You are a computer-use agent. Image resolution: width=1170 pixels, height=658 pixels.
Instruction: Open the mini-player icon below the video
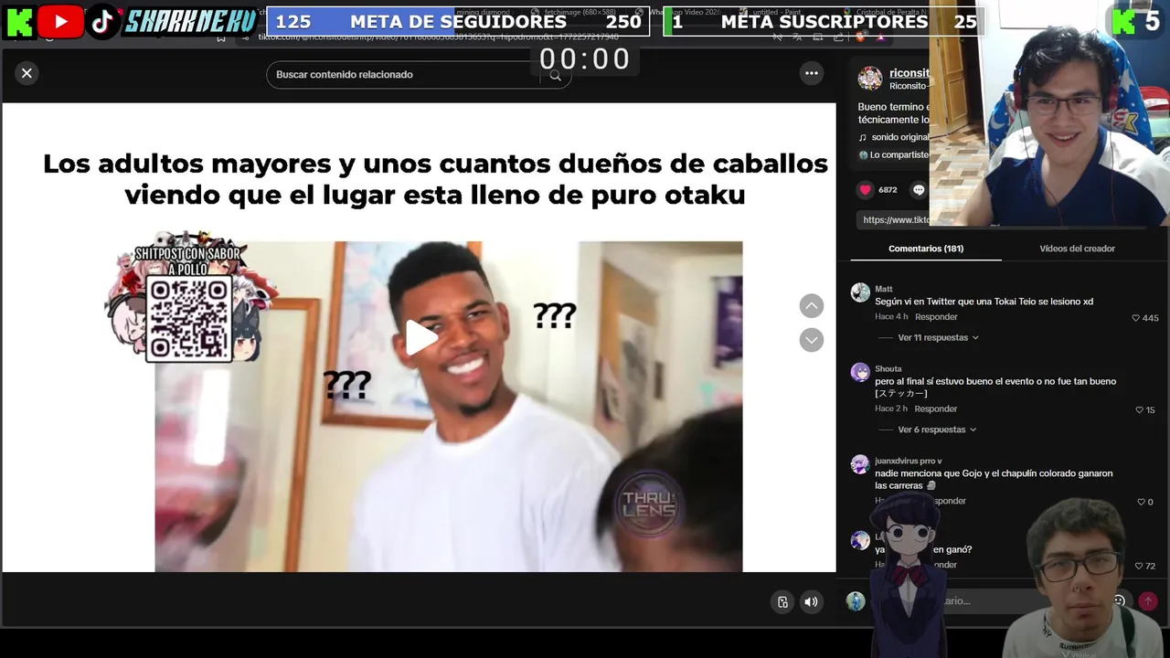tap(782, 601)
